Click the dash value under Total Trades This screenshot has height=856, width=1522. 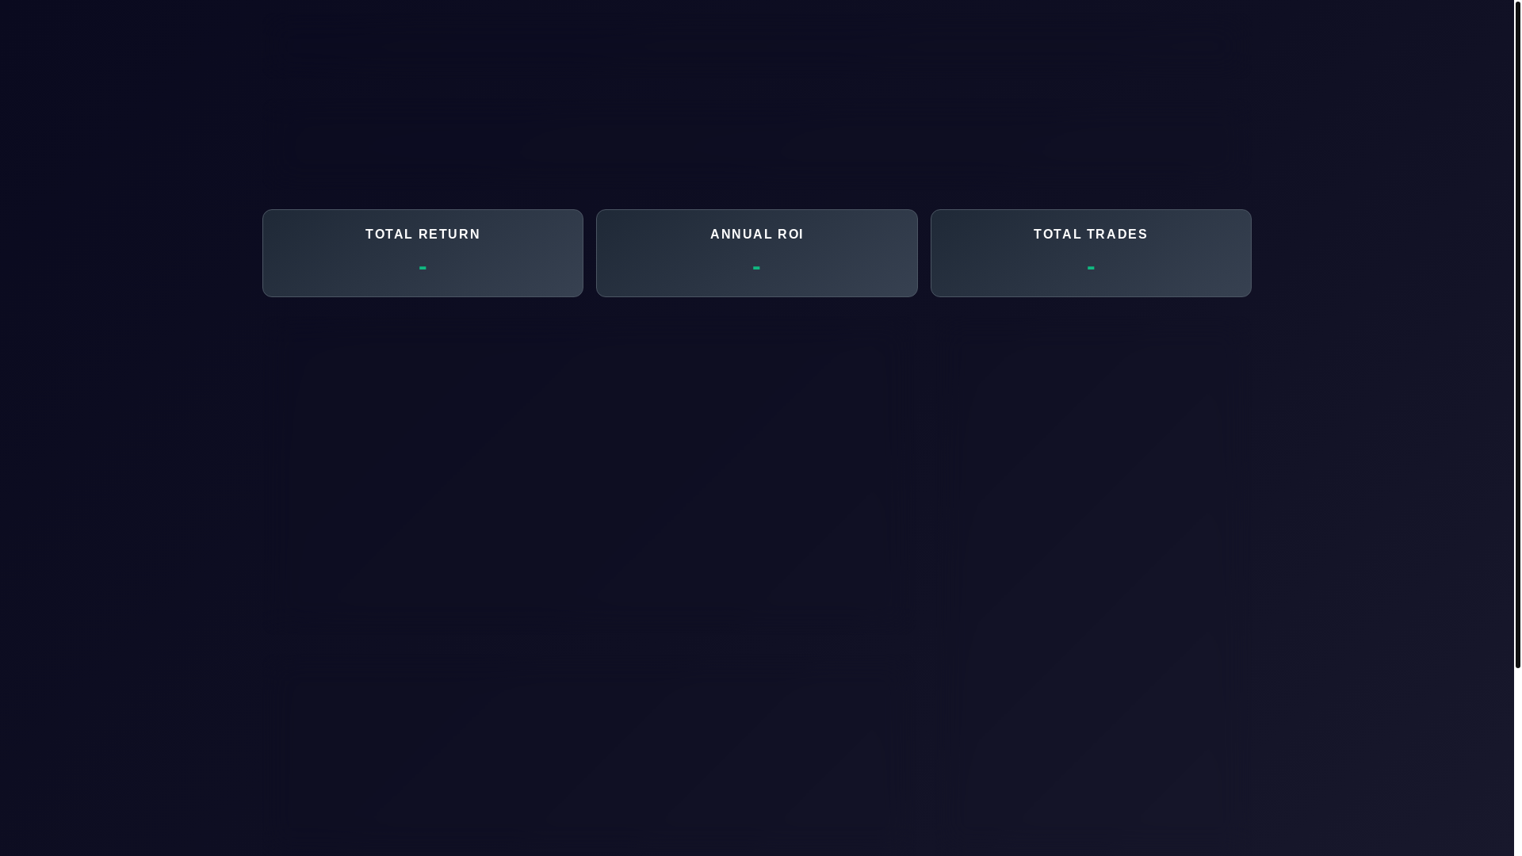1091,268
